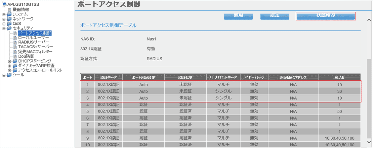Screen dimensions: 373x148
Task: Expand the アクセスコントロールリスト node
Action: 9,71
